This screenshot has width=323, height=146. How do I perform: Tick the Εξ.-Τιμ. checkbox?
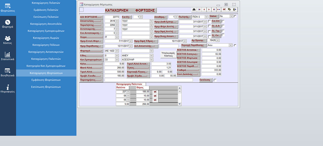(223, 31)
